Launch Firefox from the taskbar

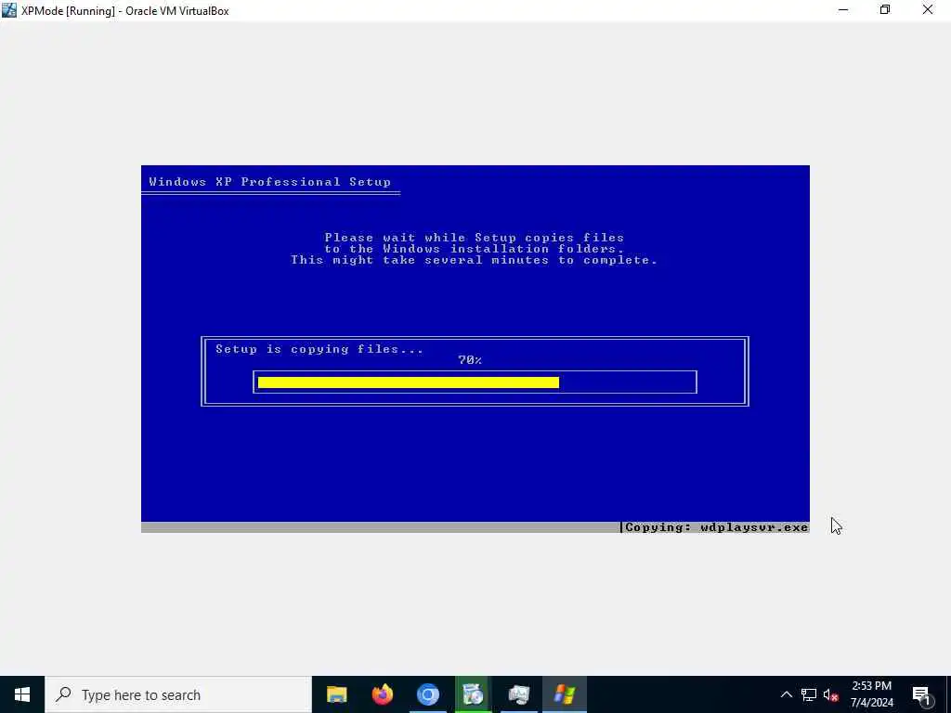click(382, 694)
